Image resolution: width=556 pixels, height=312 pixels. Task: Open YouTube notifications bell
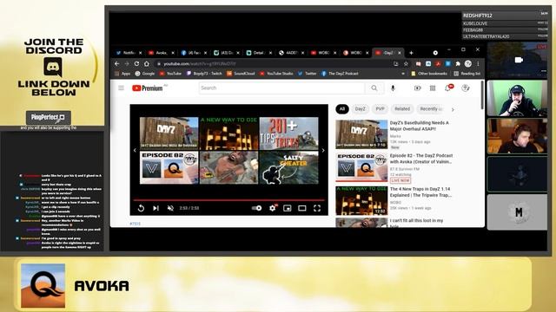point(448,88)
